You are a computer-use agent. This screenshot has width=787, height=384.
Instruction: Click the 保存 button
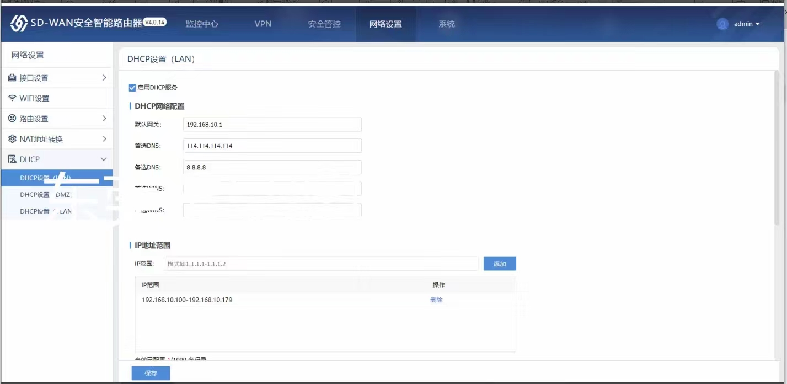pyautogui.click(x=151, y=374)
